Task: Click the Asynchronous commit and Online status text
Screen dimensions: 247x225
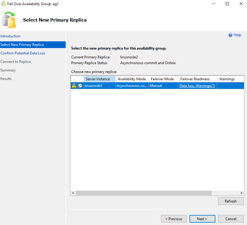Action: (148, 63)
